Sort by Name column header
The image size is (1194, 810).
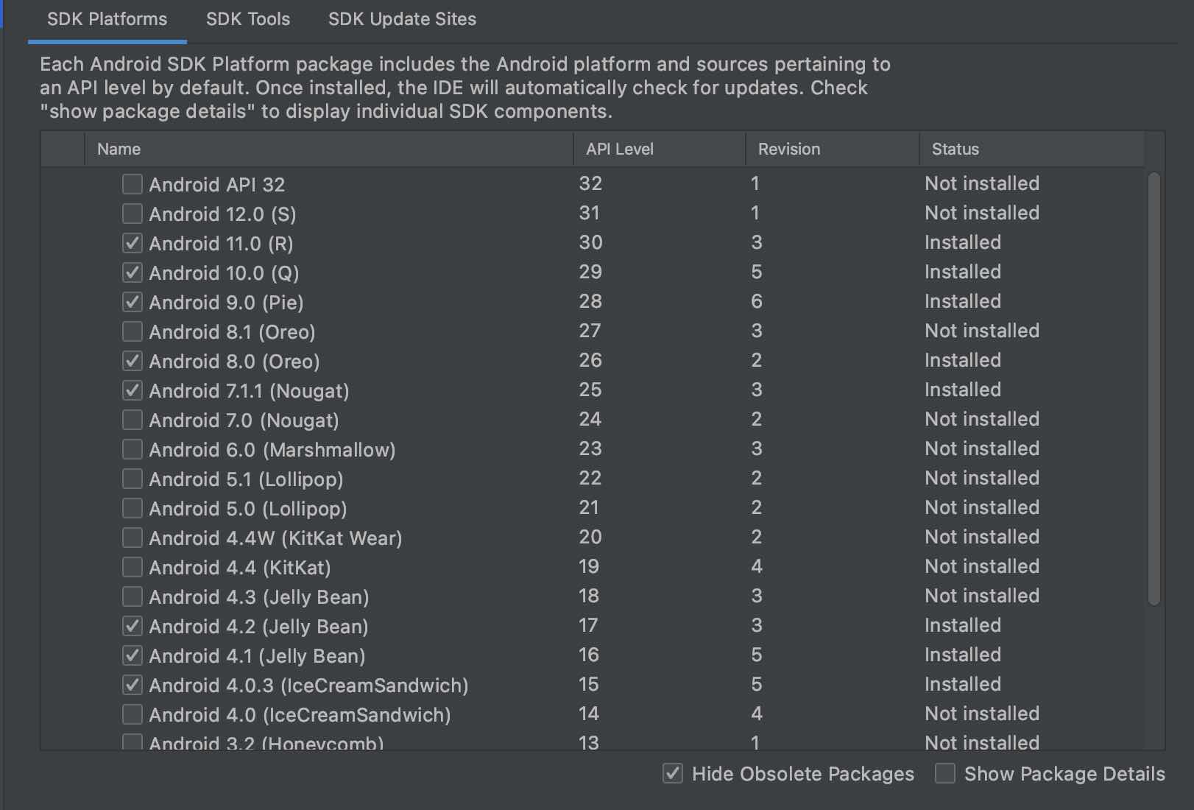pos(119,149)
